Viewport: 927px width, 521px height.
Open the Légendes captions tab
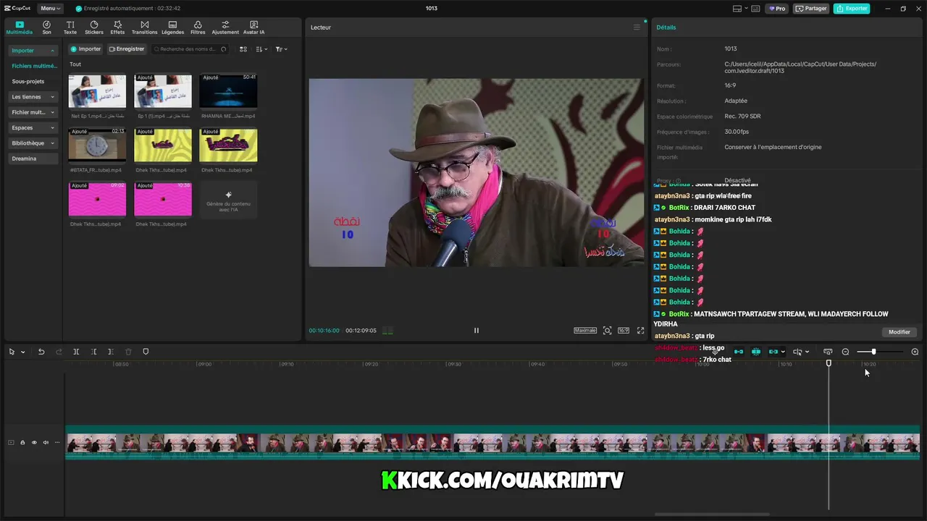172,27
